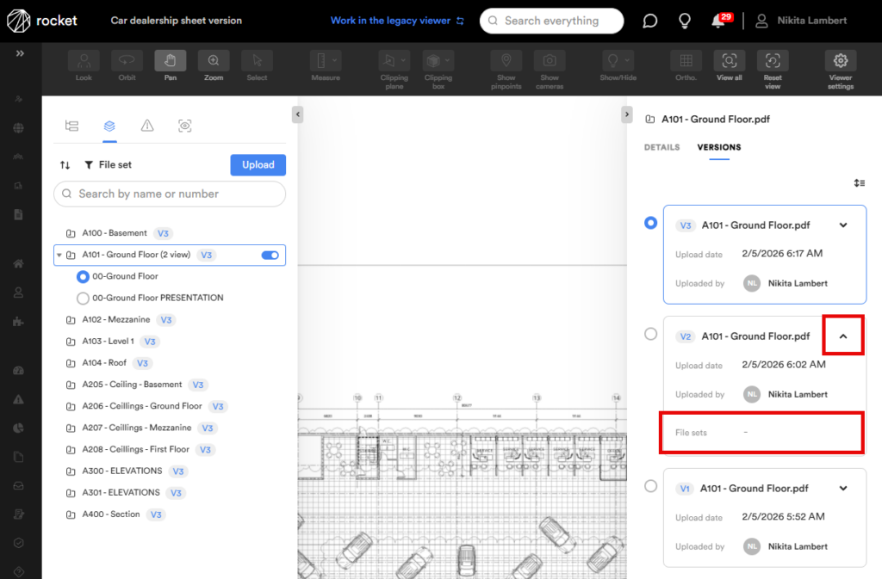882x579 pixels.
Task: Expand the V1 version card details
Action: (x=843, y=489)
